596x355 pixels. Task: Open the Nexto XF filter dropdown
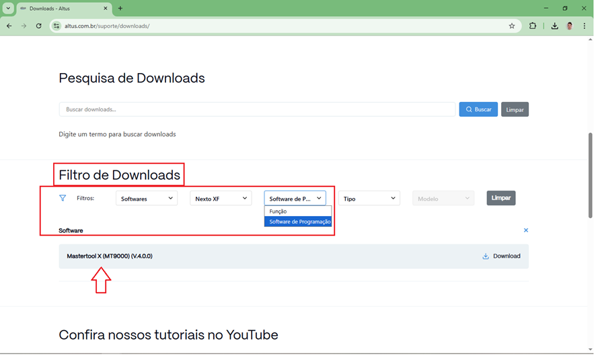tap(221, 199)
